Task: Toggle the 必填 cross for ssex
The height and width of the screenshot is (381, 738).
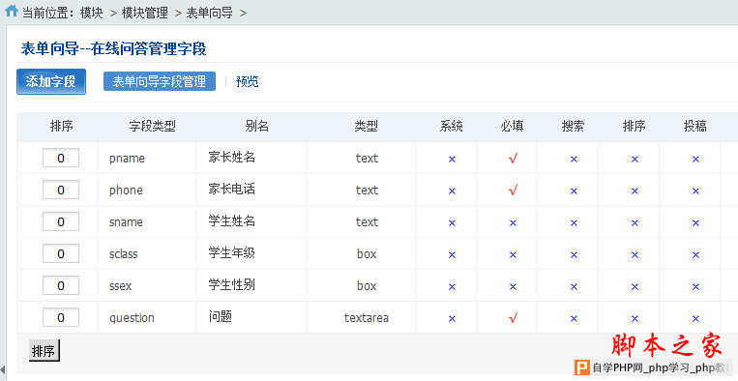Action: click(513, 287)
